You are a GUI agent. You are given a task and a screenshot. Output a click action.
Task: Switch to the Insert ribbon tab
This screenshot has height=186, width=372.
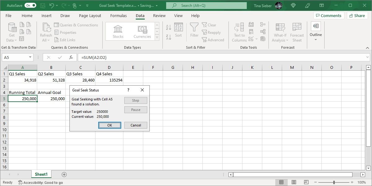[x=46, y=16]
